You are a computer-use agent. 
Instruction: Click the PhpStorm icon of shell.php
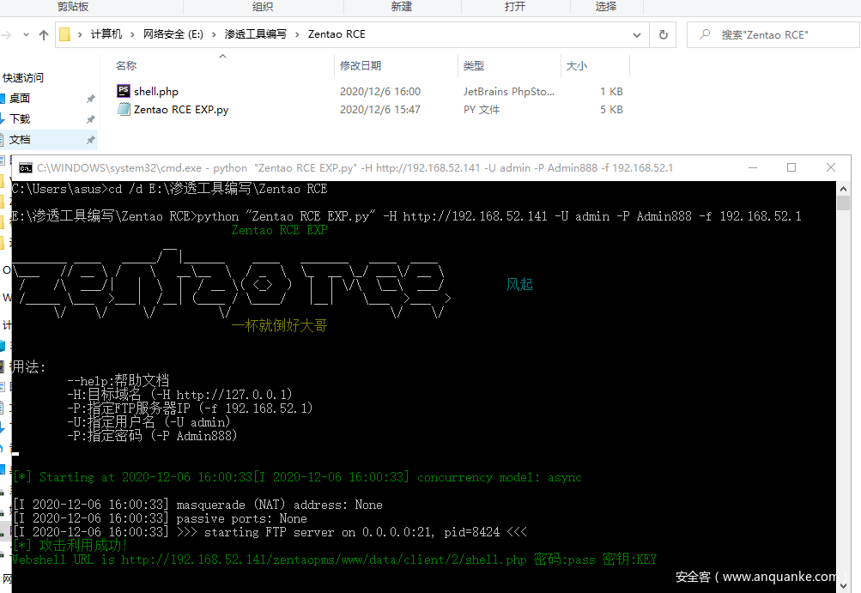[124, 91]
